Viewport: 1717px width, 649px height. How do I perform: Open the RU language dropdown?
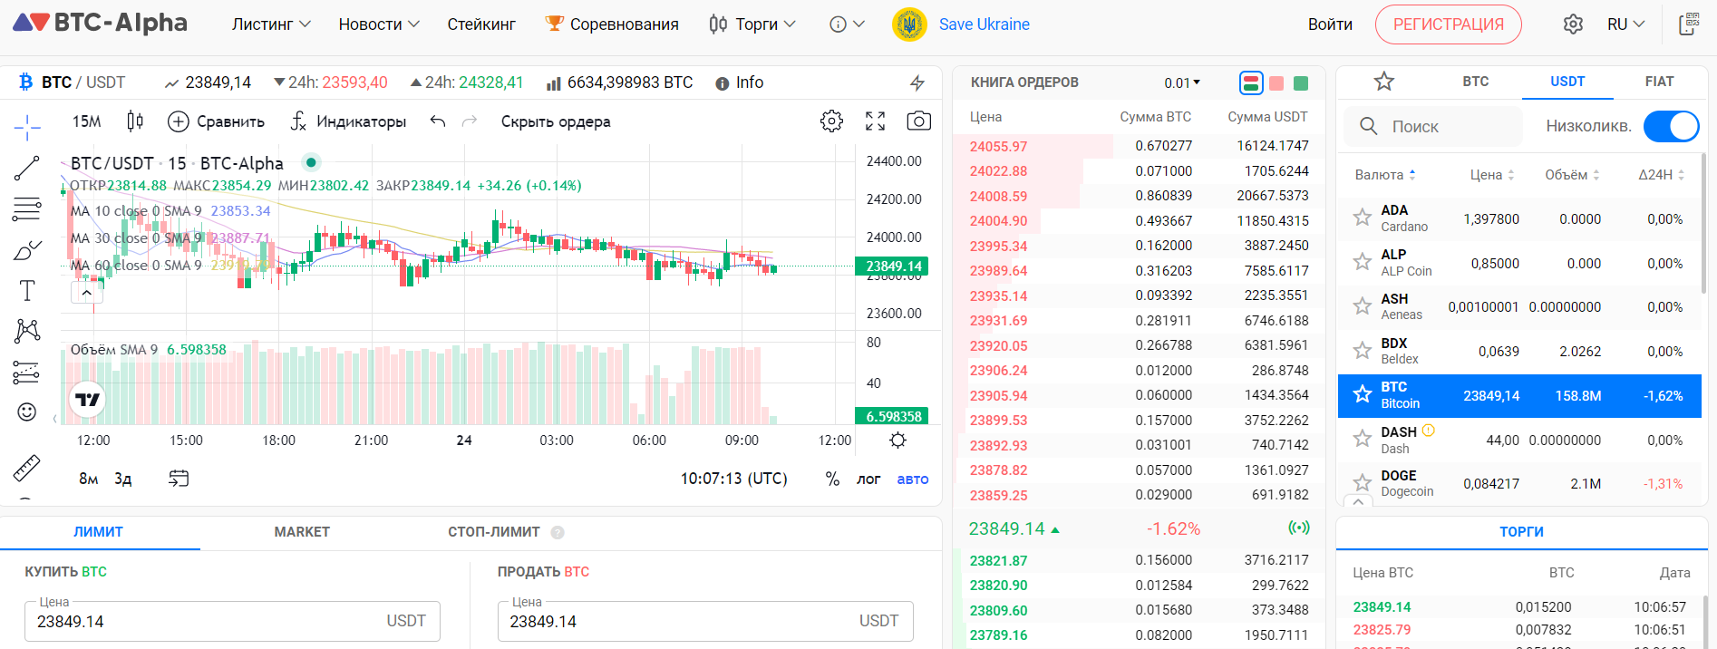(1625, 24)
